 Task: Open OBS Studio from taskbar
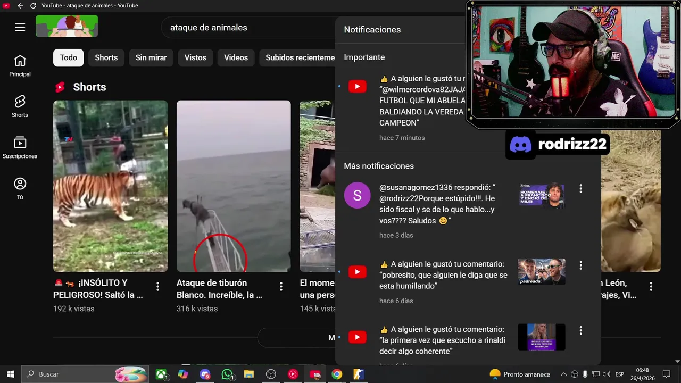pyautogui.click(x=271, y=374)
